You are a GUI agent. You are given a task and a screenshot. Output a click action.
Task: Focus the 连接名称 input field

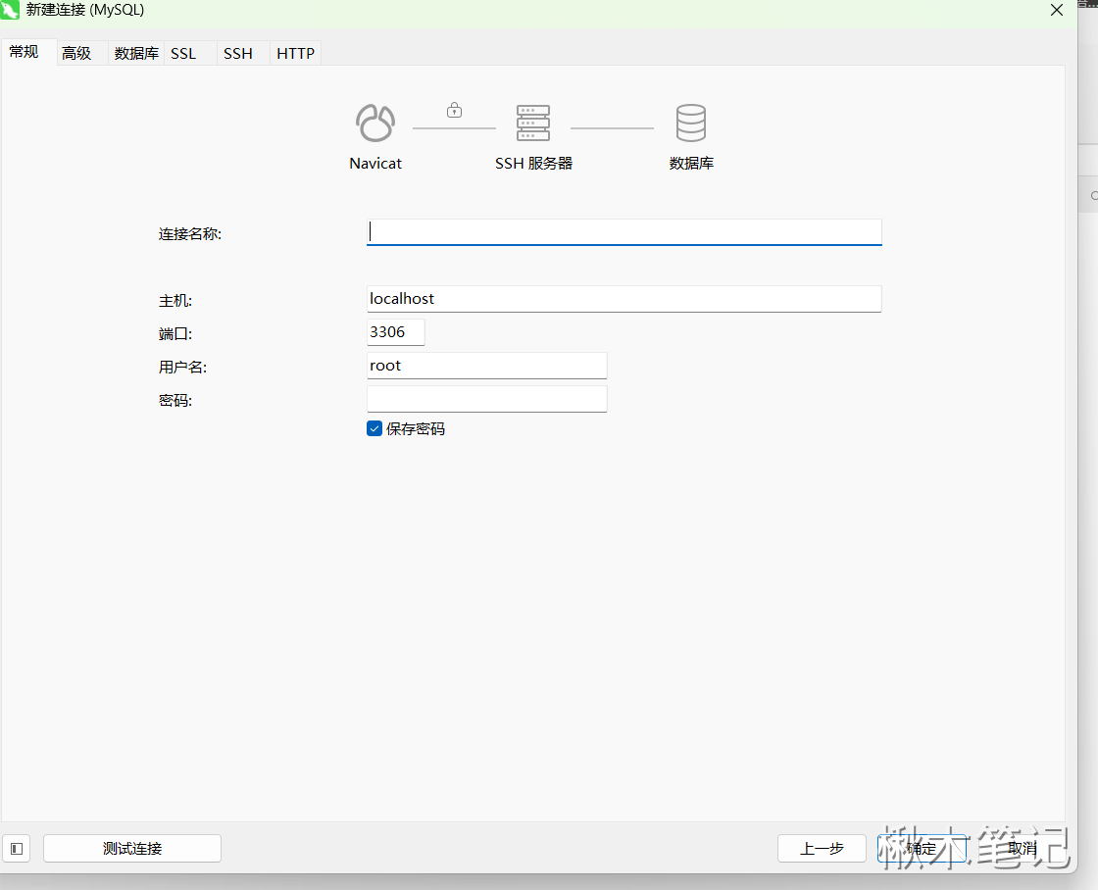point(624,231)
